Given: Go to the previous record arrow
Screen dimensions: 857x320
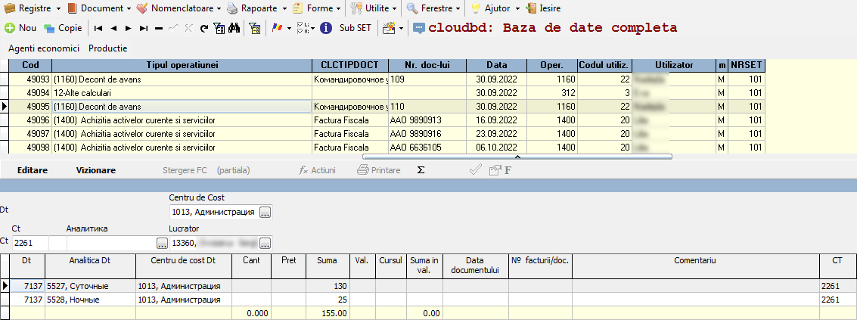Looking at the screenshot, I should click(113, 28).
